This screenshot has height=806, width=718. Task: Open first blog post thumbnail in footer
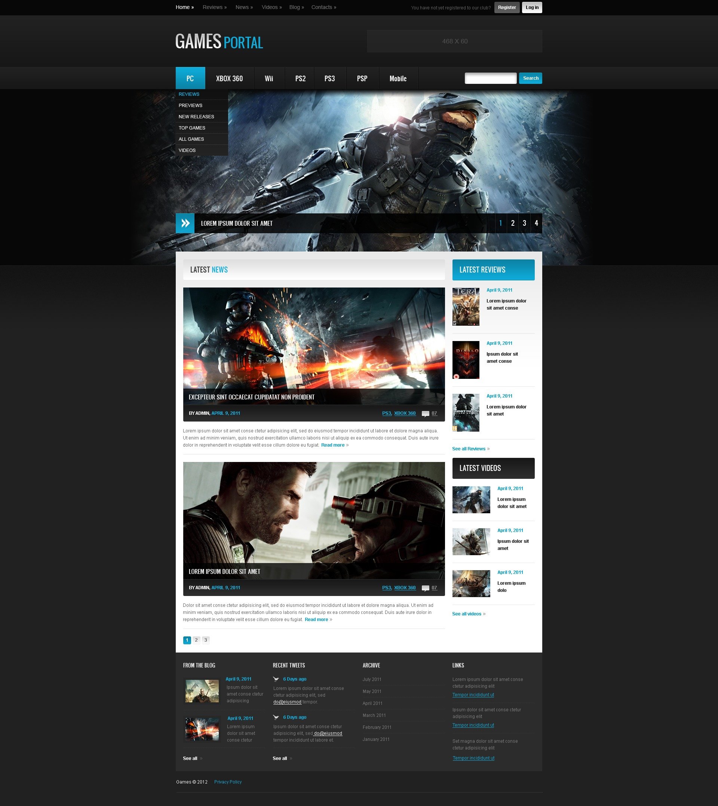tap(202, 691)
